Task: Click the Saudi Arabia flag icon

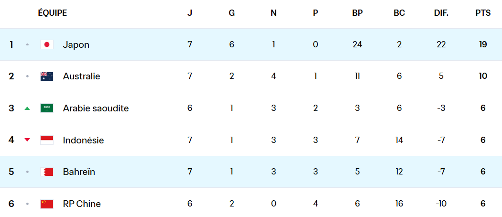Action: tap(47, 108)
